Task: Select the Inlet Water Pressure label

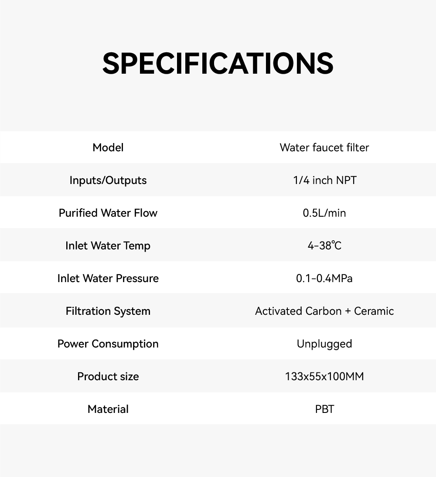Action: pyautogui.click(x=108, y=278)
